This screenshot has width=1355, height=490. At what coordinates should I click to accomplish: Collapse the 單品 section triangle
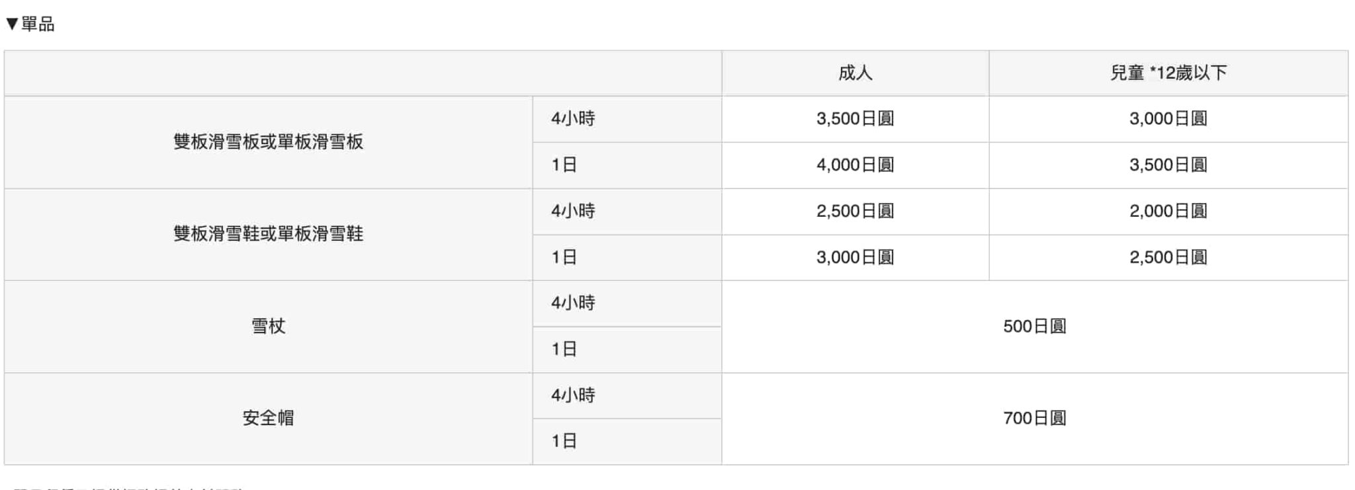tap(12, 24)
